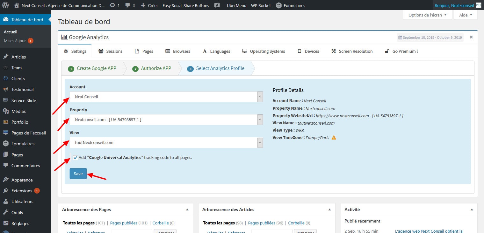Open the user avatar next to Bonjour
This screenshot has width=484, height=233.
(479, 5)
